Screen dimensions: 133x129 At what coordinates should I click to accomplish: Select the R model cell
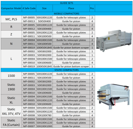(11, 27)
